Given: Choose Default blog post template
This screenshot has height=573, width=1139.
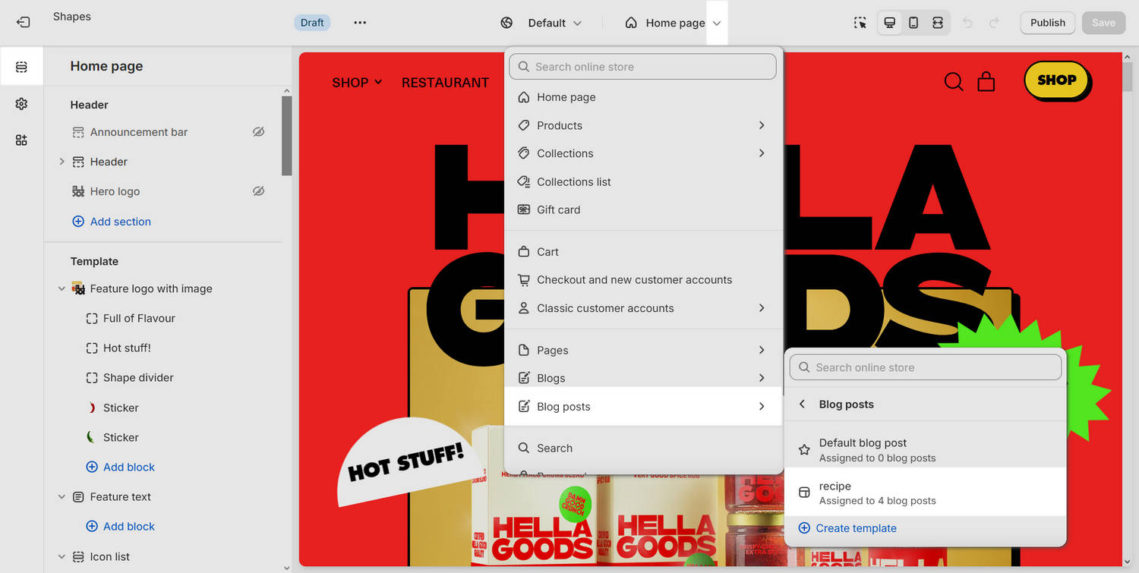Looking at the screenshot, I should [925, 450].
